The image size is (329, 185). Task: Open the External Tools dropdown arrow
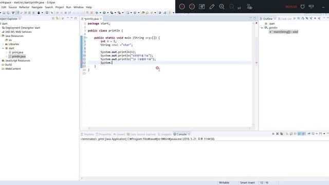tap(123, 13)
